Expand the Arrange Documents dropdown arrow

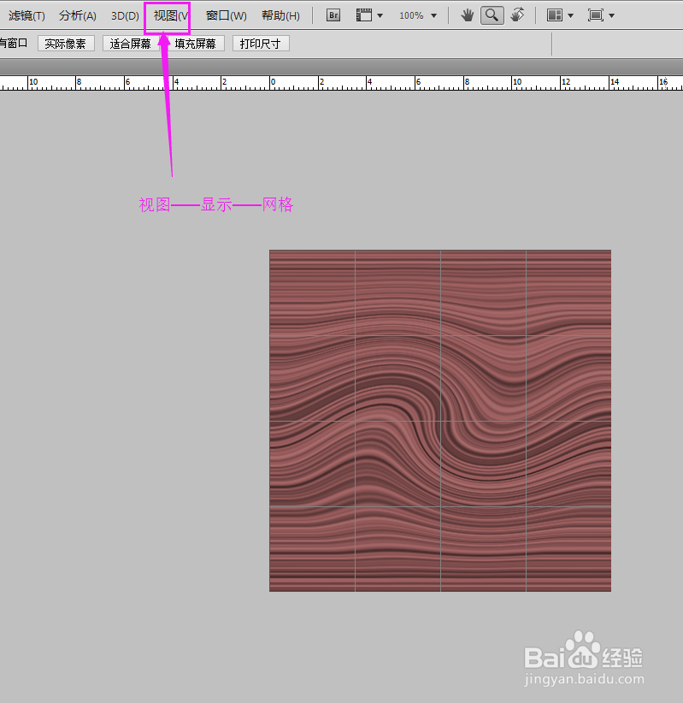pos(570,15)
